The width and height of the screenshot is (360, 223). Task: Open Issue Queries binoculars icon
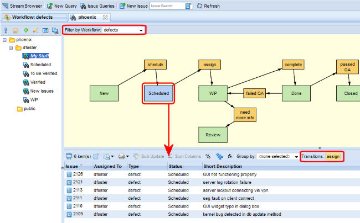click(x=83, y=6)
